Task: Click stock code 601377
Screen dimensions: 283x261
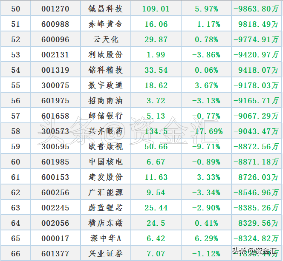Action: (55, 254)
